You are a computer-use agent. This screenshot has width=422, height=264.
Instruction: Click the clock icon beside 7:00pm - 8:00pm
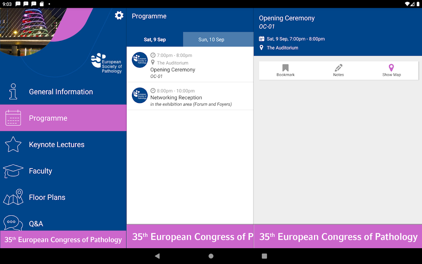[x=153, y=55]
